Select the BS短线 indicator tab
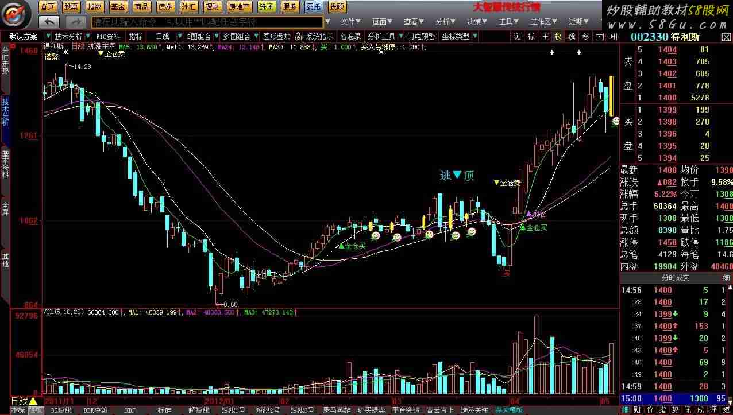The image size is (733, 415). pos(61,410)
